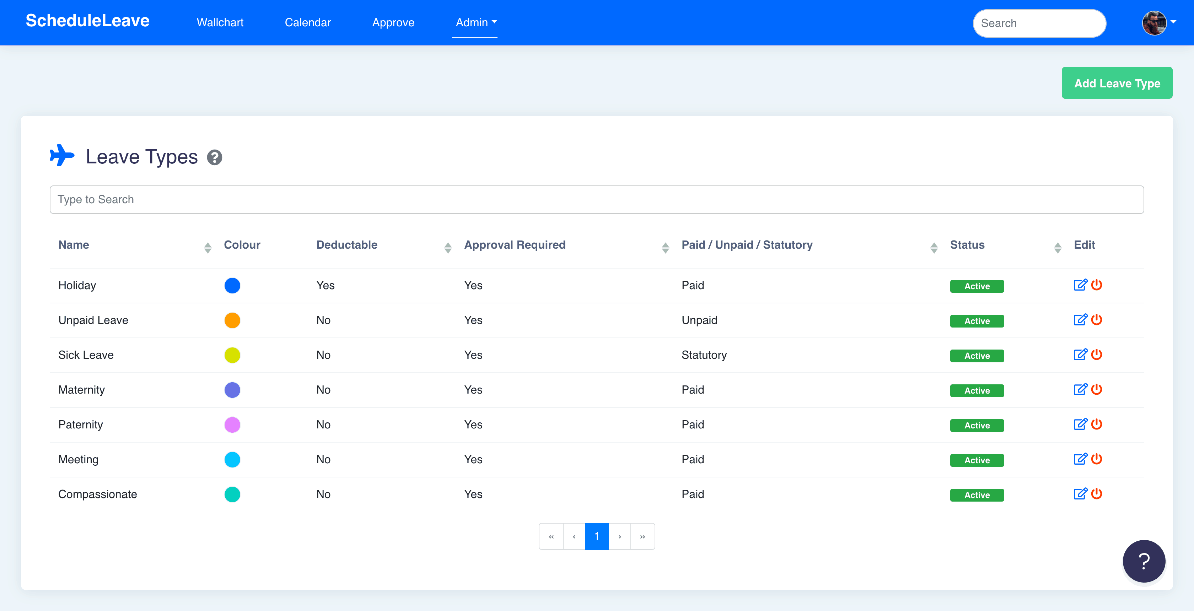Image resolution: width=1194 pixels, height=611 pixels.
Task: Click the power icon for Unpaid Leave
Action: coord(1096,320)
